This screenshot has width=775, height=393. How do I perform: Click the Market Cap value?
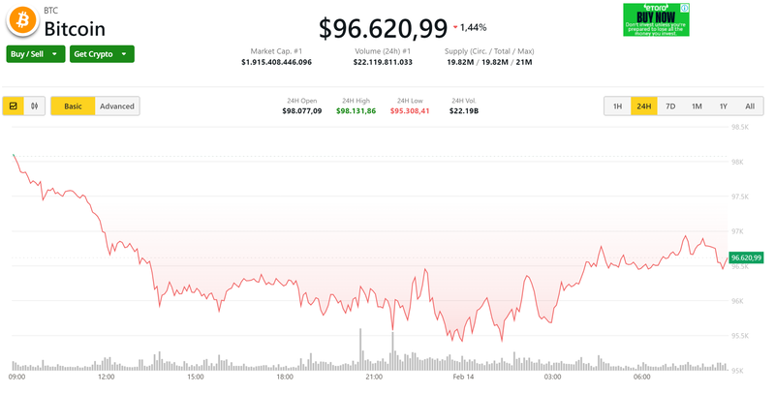point(276,62)
